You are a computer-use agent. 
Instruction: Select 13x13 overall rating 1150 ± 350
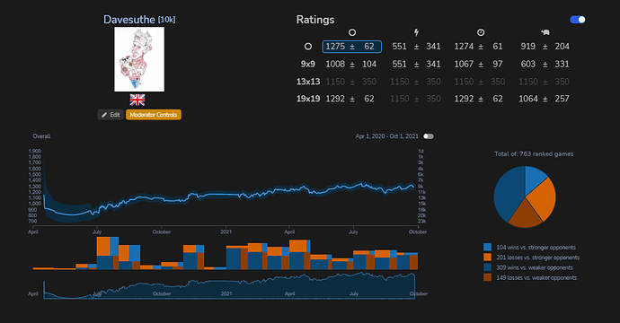[352, 82]
